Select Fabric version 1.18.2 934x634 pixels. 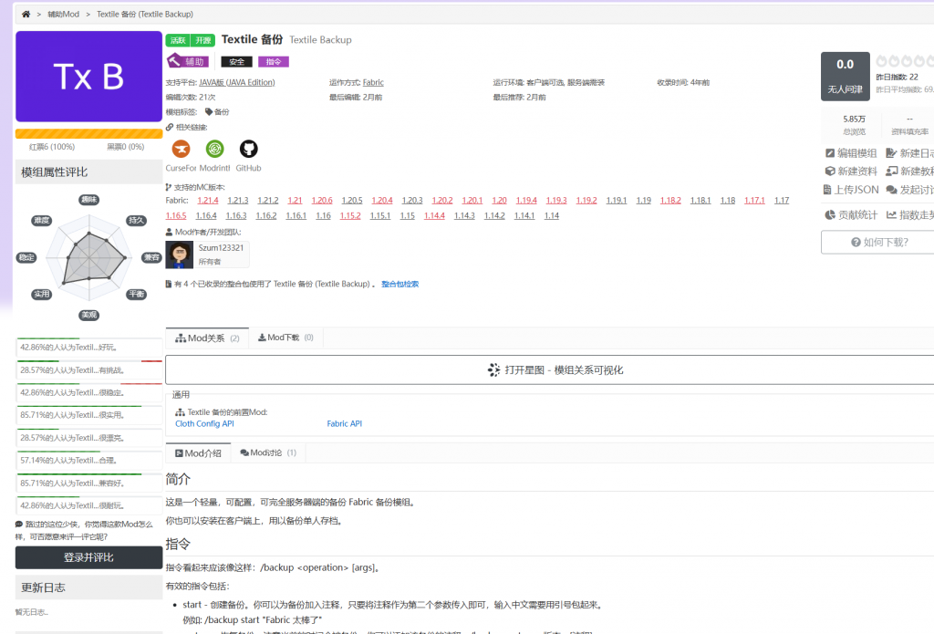pyautogui.click(x=670, y=201)
